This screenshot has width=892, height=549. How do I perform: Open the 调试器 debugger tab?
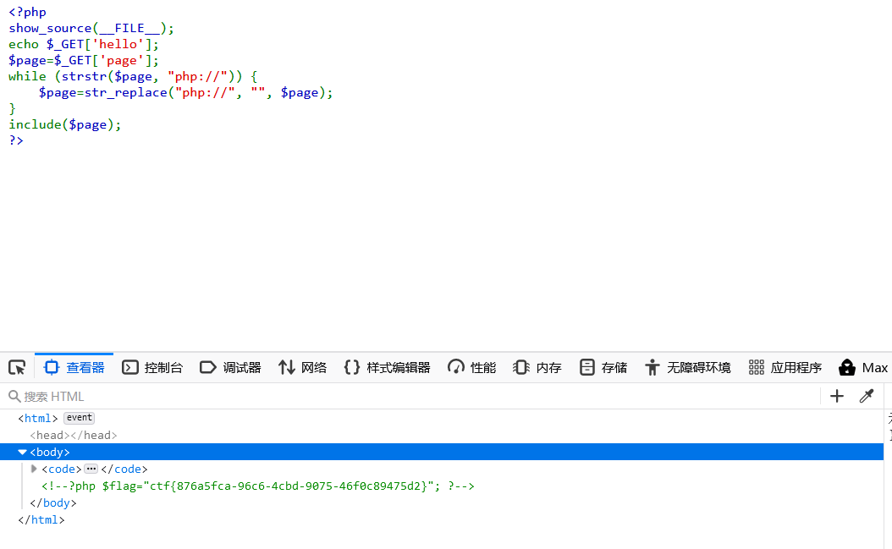(x=230, y=368)
